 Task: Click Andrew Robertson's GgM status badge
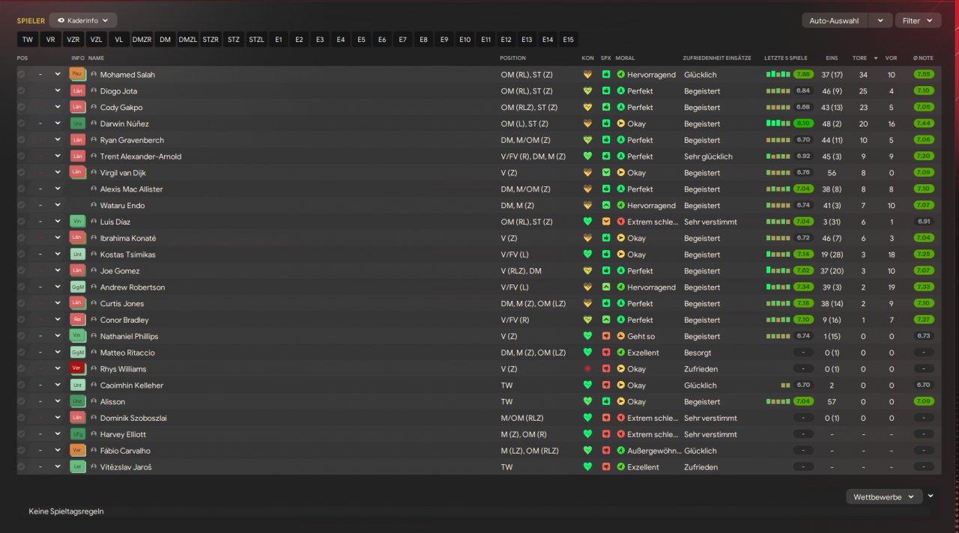[77, 287]
